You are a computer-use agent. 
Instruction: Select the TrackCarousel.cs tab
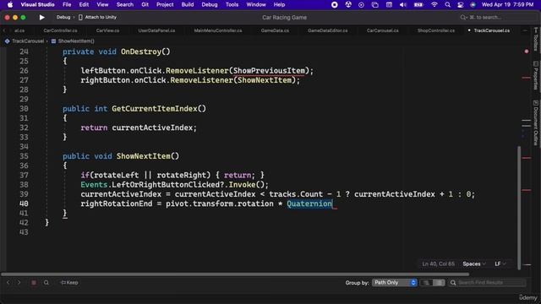pos(492,30)
